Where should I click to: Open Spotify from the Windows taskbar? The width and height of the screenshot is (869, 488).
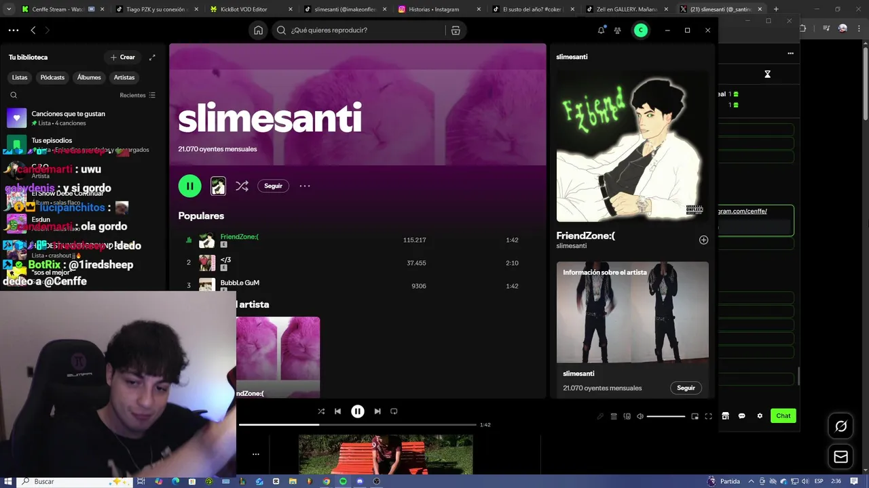(x=343, y=481)
